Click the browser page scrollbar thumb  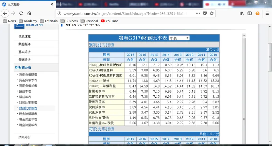(x=270, y=57)
